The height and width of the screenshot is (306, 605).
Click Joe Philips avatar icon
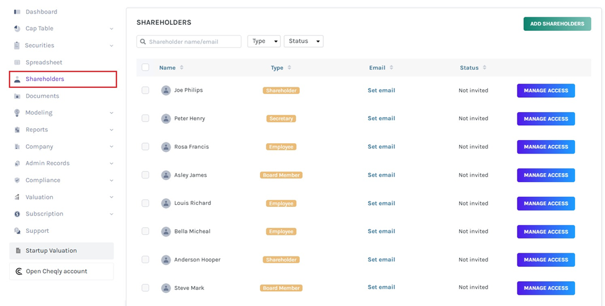click(x=166, y=90)
